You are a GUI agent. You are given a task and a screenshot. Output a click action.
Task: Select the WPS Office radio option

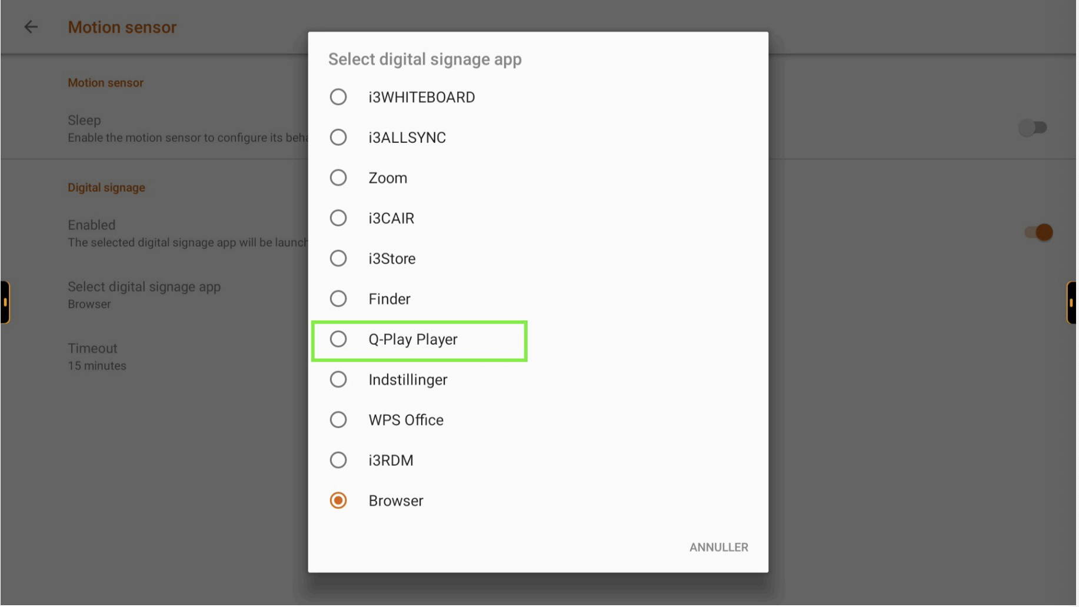pos(538,421)
